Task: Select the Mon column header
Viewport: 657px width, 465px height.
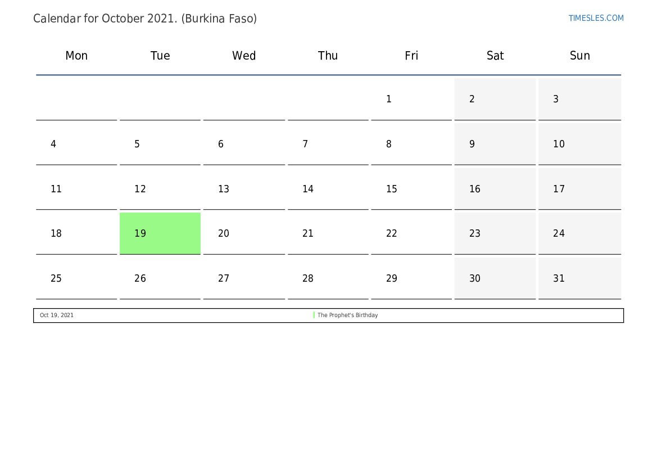Action: pos(76,56)
